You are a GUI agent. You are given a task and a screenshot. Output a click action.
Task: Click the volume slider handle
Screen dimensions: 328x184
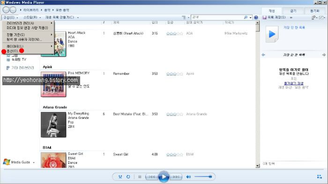pyautogui.click(x=210, y=177)
